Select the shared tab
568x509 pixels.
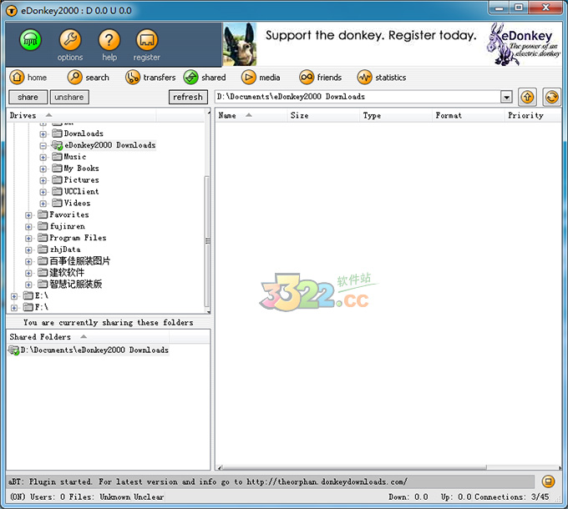tap(205, 78)
